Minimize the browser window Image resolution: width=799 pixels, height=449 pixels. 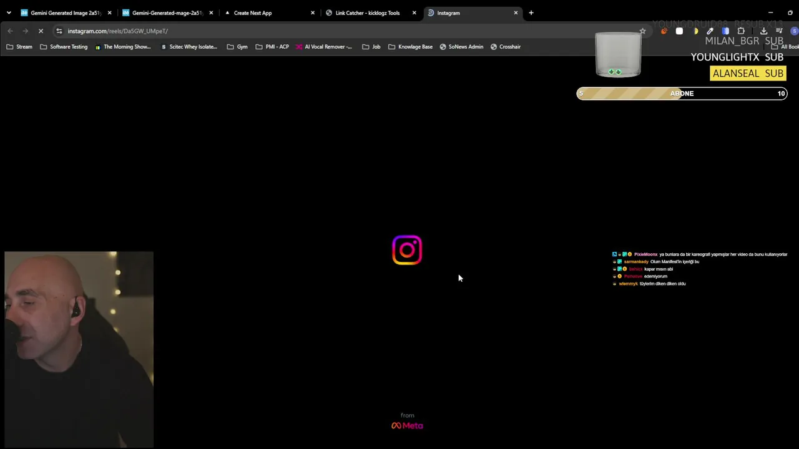point(770,12)
